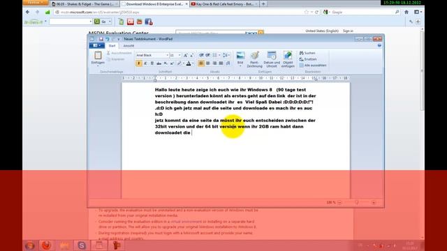Screen dimensions: 447x251
Task: Toggle underline formatting
Action: (x=152, y=63)
